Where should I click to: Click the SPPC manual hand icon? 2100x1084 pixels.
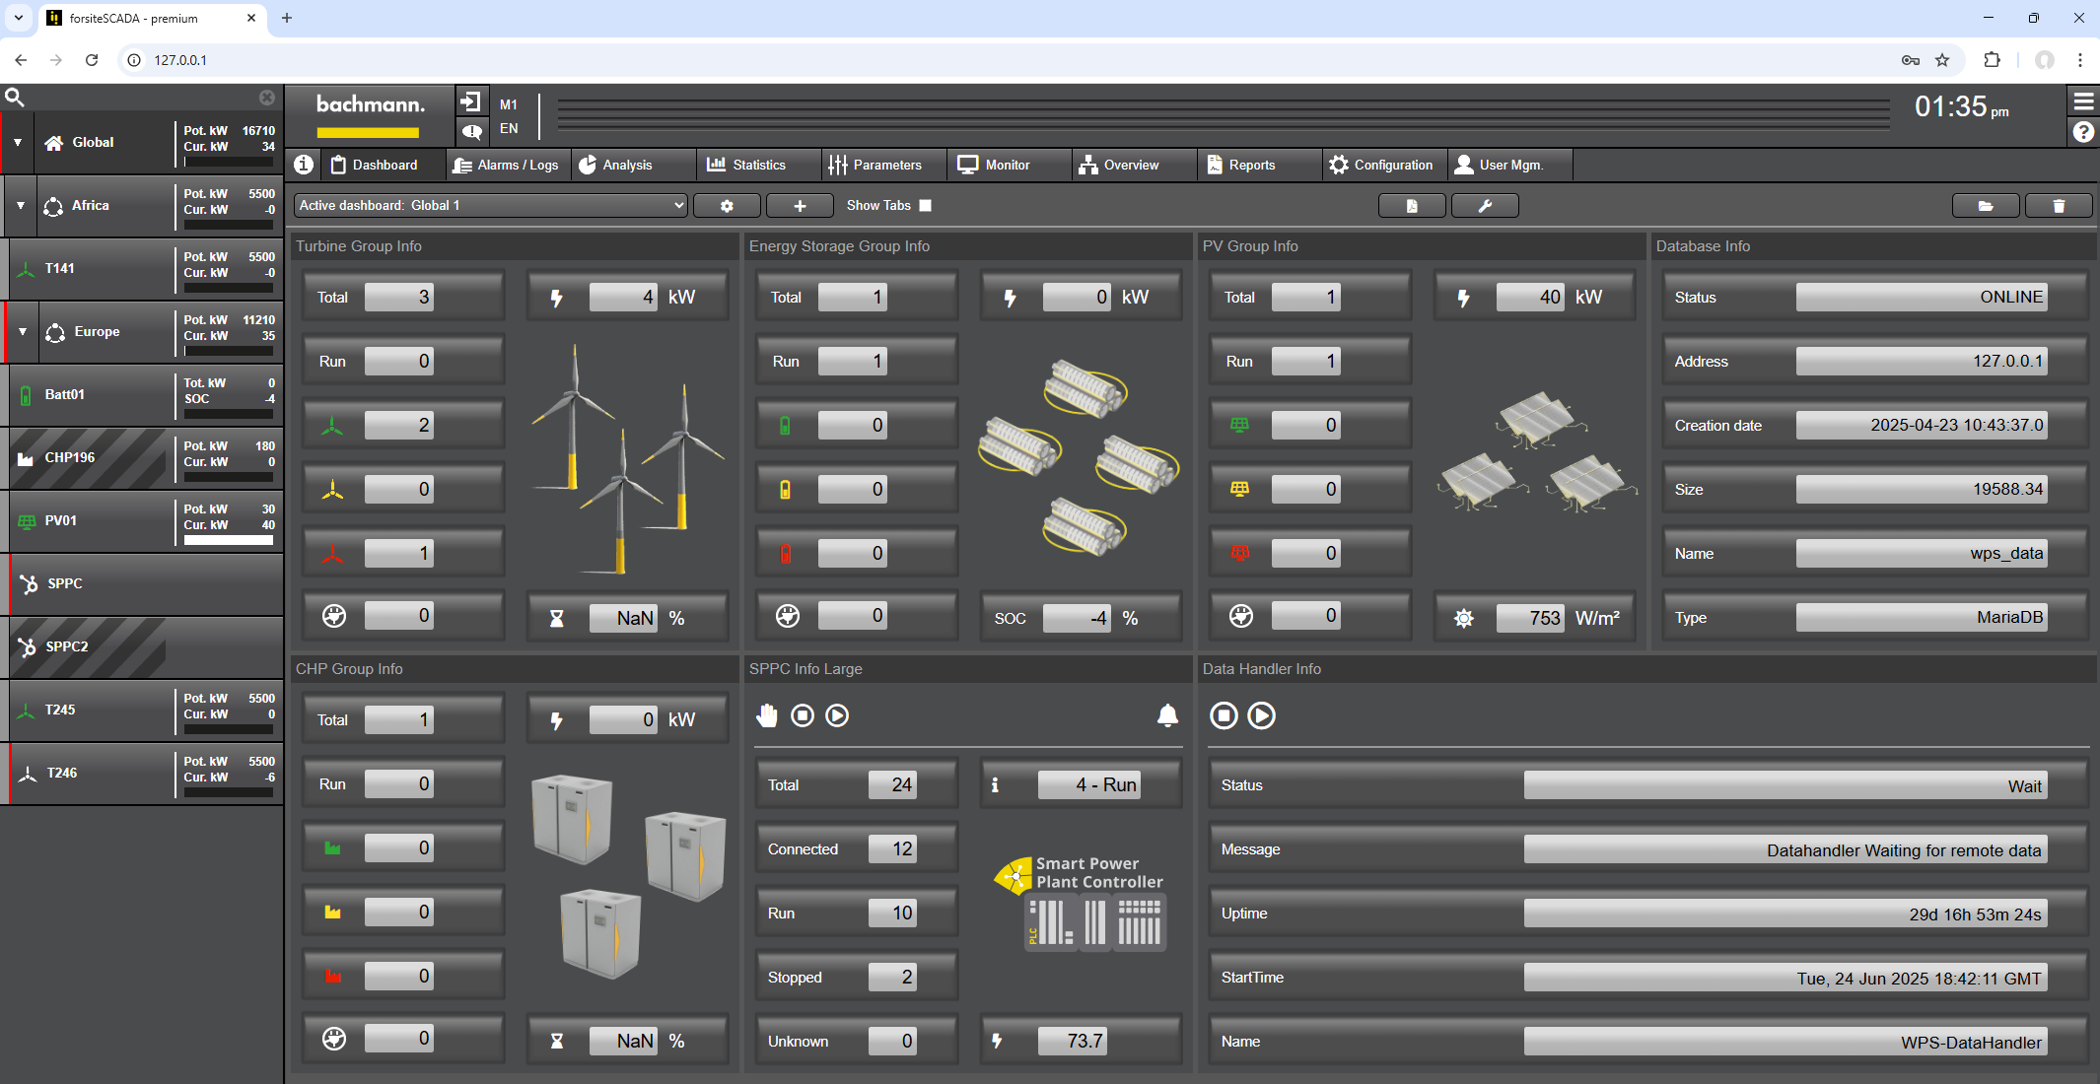pyautogui.click(x=767, y=715)
